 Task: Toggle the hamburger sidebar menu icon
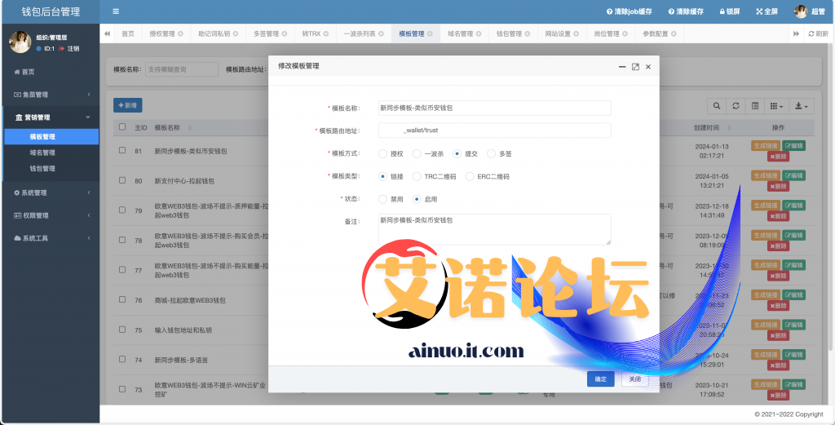116,11
